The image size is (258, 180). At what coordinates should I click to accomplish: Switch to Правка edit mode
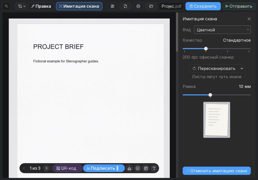(x=41, y=6)
